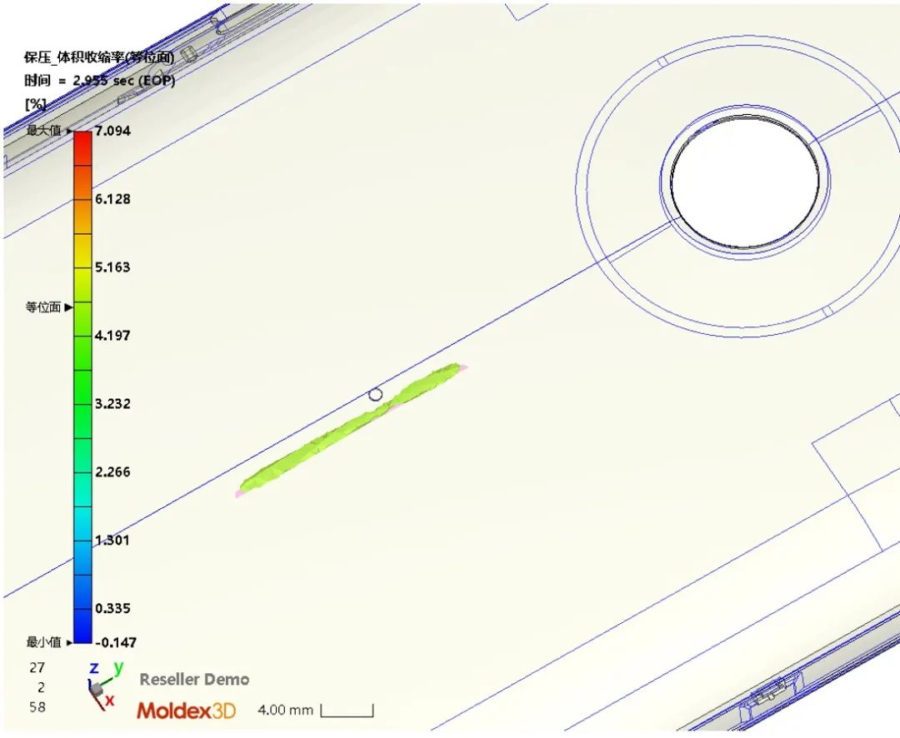The image size is (900, 738).
Task: Click the 最大值 maximum marker arrow
Action: (x=69, y=131)
